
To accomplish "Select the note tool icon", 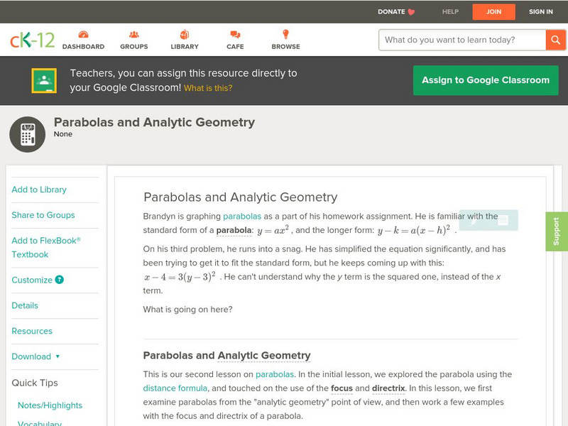I will coord(503,220).
